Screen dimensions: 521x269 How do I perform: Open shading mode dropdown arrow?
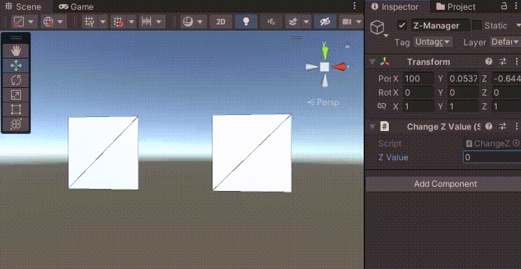coord(200,22)
